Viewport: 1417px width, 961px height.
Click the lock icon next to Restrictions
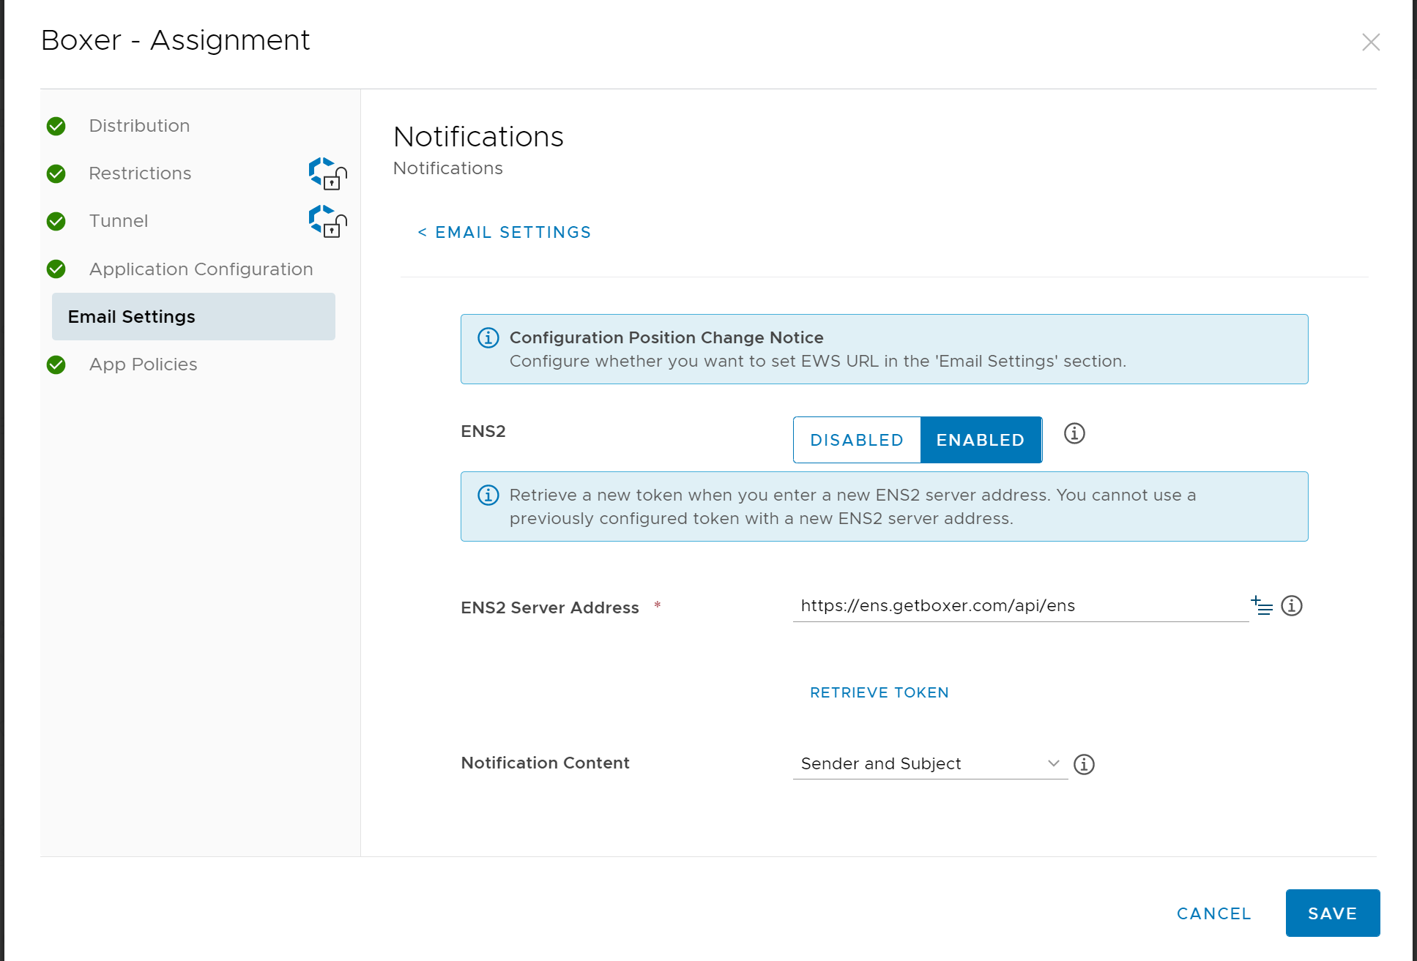[327, 173]
